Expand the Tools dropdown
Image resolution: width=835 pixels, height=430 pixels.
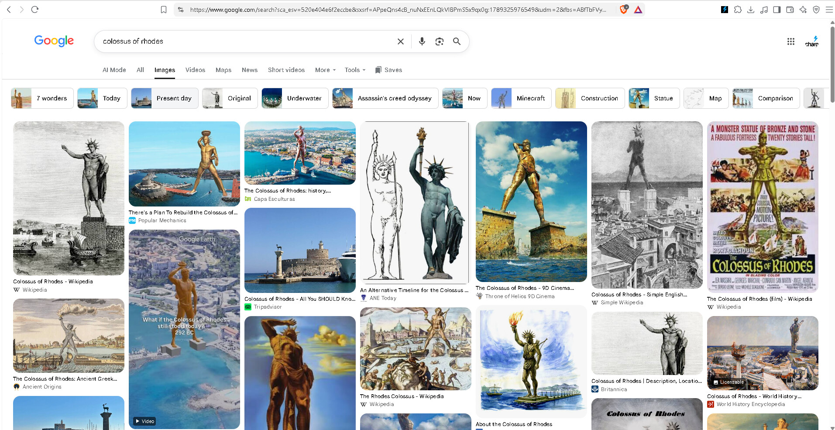pos(355,70)
